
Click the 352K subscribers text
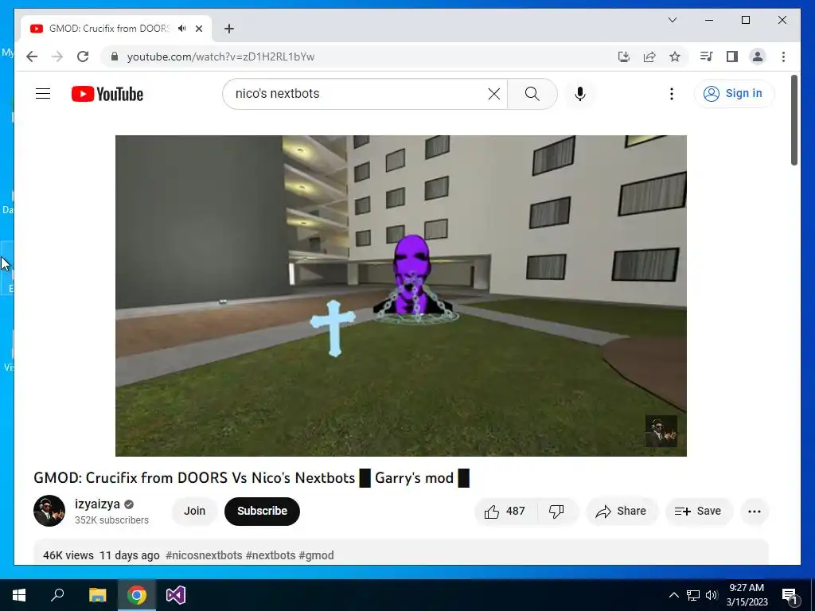[111, 520]
